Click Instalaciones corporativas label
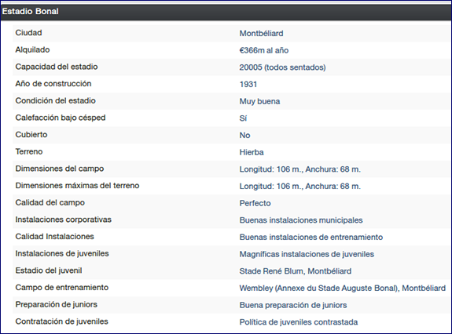This screenshot has height=334, width=452. [63, 220]
